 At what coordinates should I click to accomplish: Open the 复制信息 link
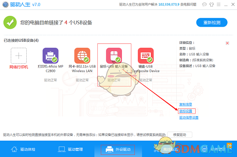(186, 105)
